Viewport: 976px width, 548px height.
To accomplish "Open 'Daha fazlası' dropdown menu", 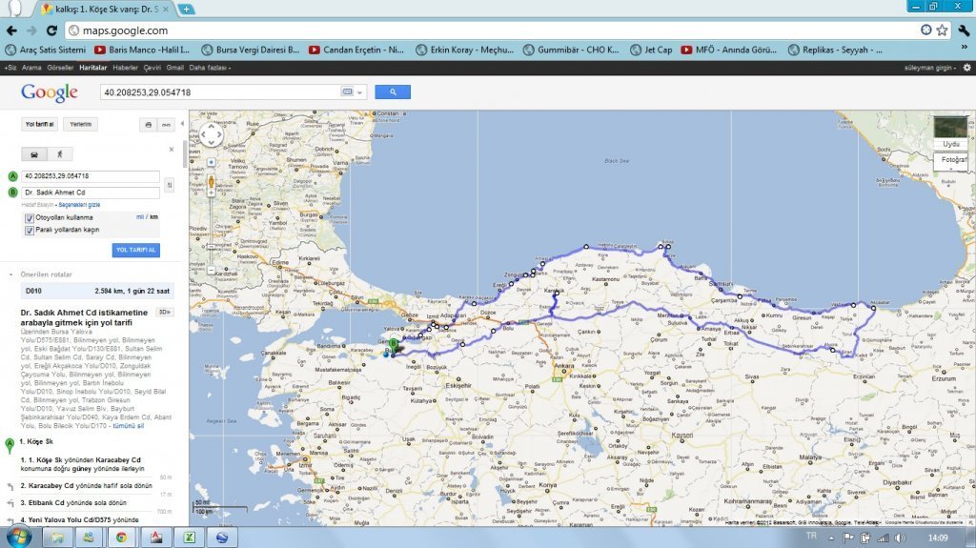I will click(208, 69).
